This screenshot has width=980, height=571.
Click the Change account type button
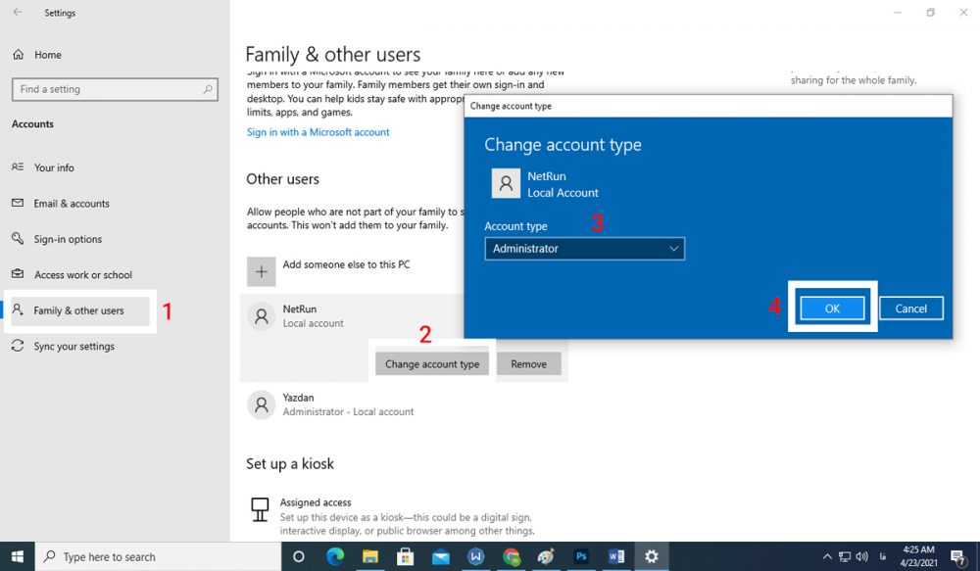click(432, 363)
